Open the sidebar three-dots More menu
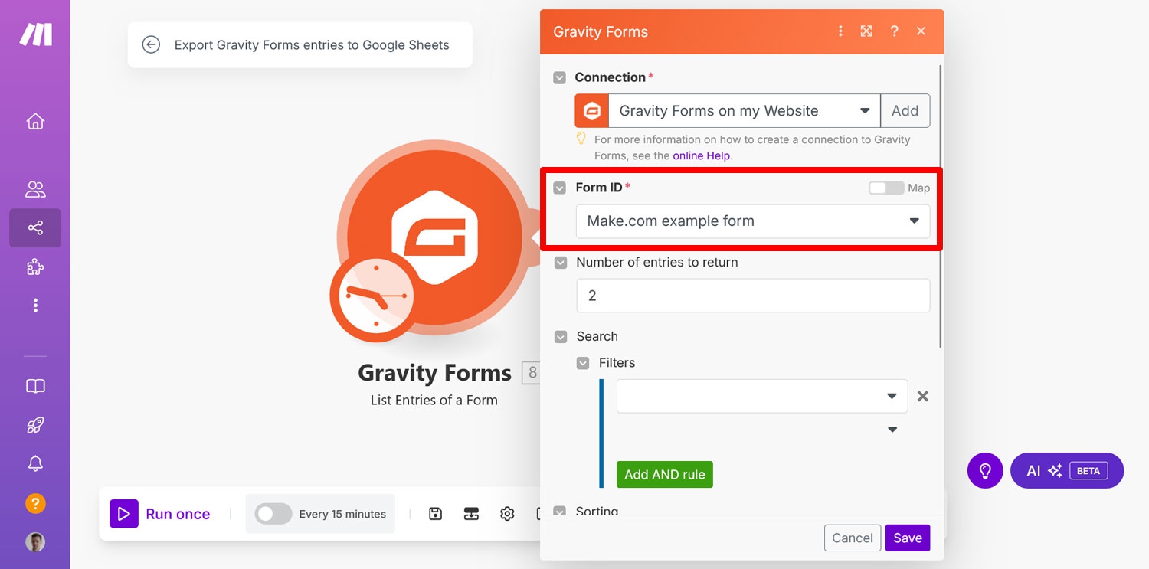Image resolution: width=1149 pixels, height=569 pixels. point(35,306)
